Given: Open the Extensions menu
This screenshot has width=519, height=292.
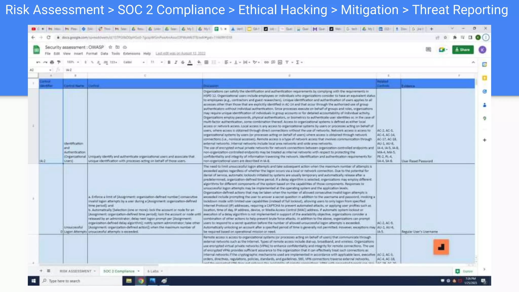Looking at the screenshot, I should coord(132,54).
